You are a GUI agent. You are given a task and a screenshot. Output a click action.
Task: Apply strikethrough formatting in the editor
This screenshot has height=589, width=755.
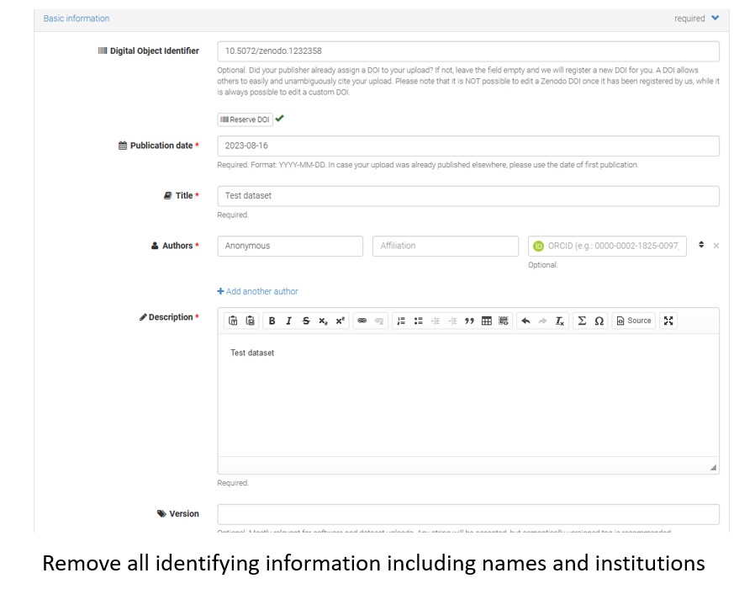tap(306, 321)
